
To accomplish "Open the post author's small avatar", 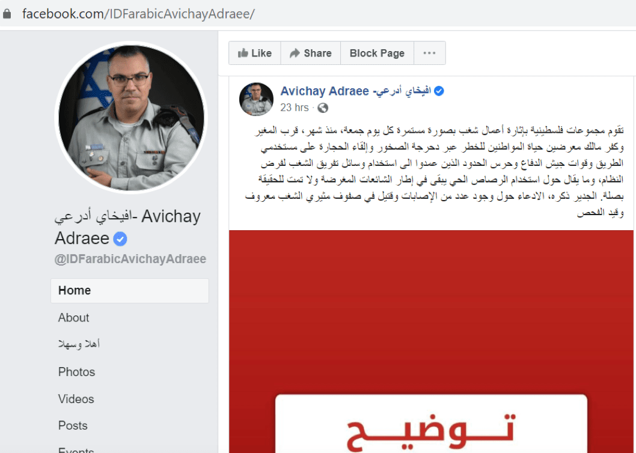I will (256, 99).
